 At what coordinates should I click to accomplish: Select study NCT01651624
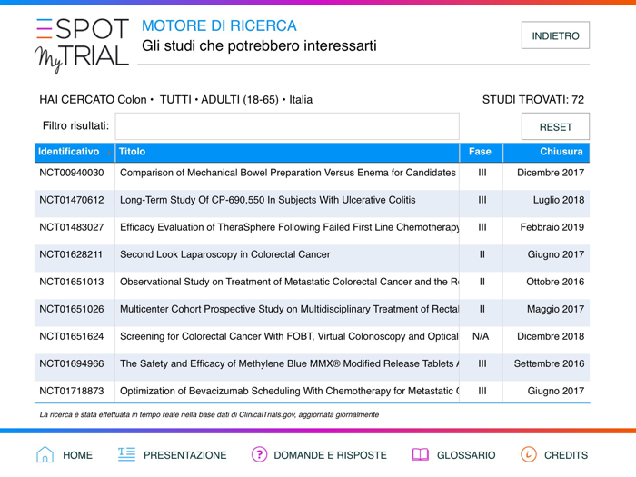click(x=72, y=336)
